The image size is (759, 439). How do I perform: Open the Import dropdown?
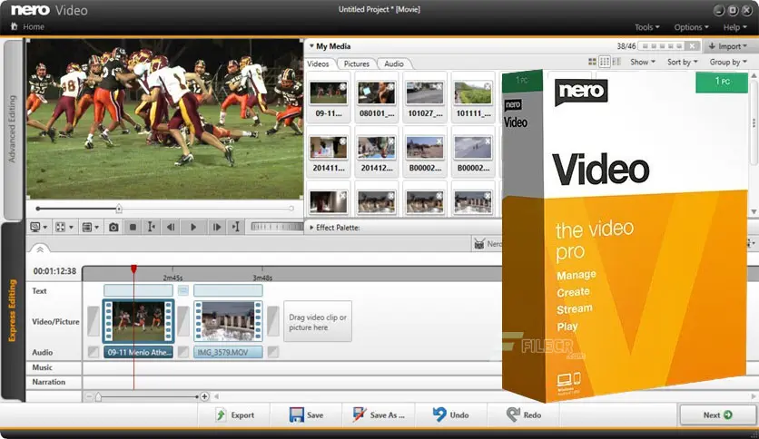pyautogui.click(x=729, y=46)
